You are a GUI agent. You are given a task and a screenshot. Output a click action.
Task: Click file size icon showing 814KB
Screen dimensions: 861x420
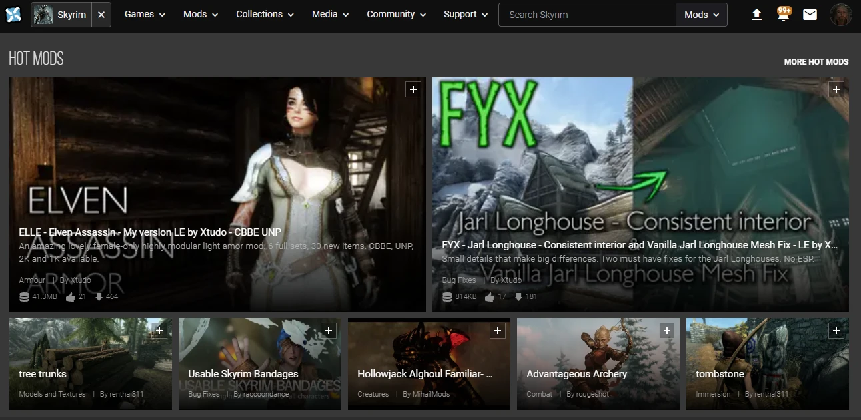[447, 296]
